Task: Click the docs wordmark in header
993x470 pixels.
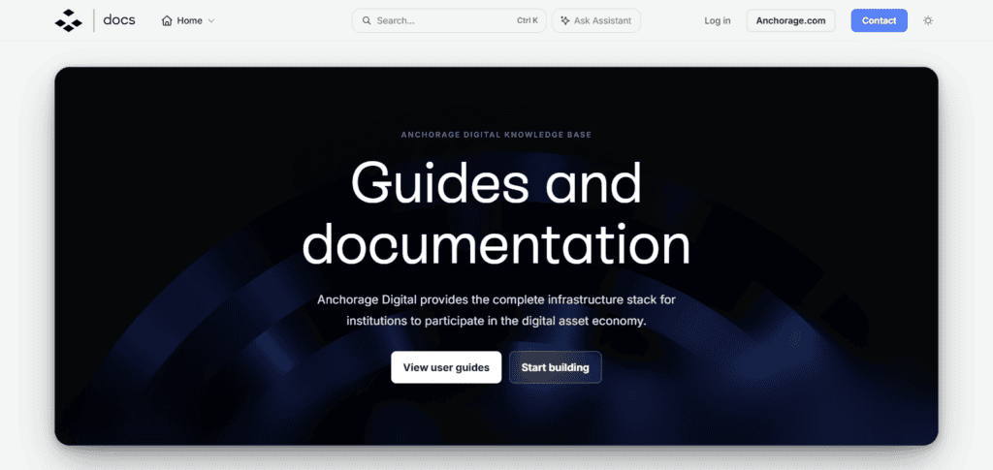Action: point(119,19)
